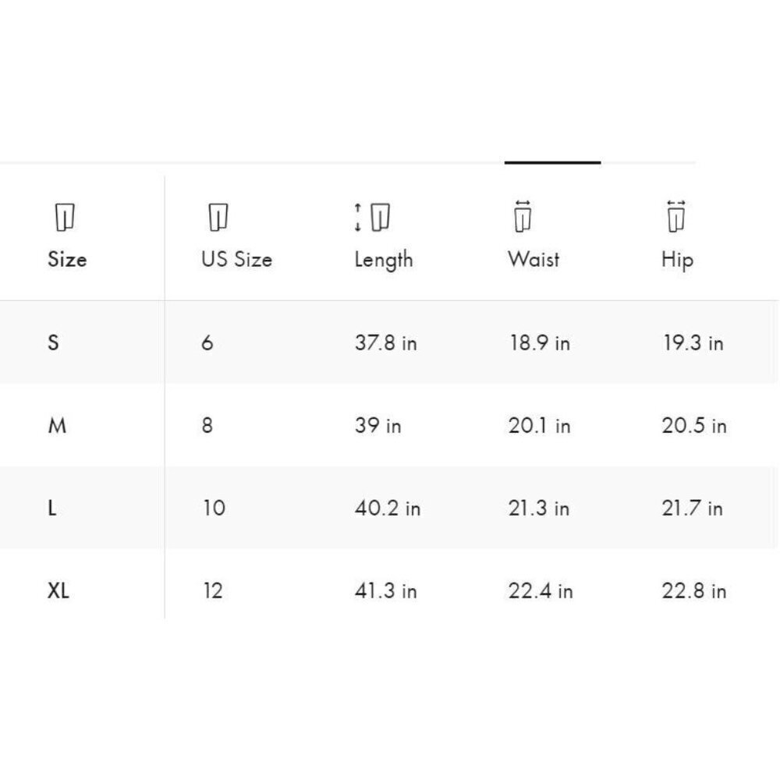Click the pants icon above Size
Viewport: 780px width, 780px height.
coord(65,218)
